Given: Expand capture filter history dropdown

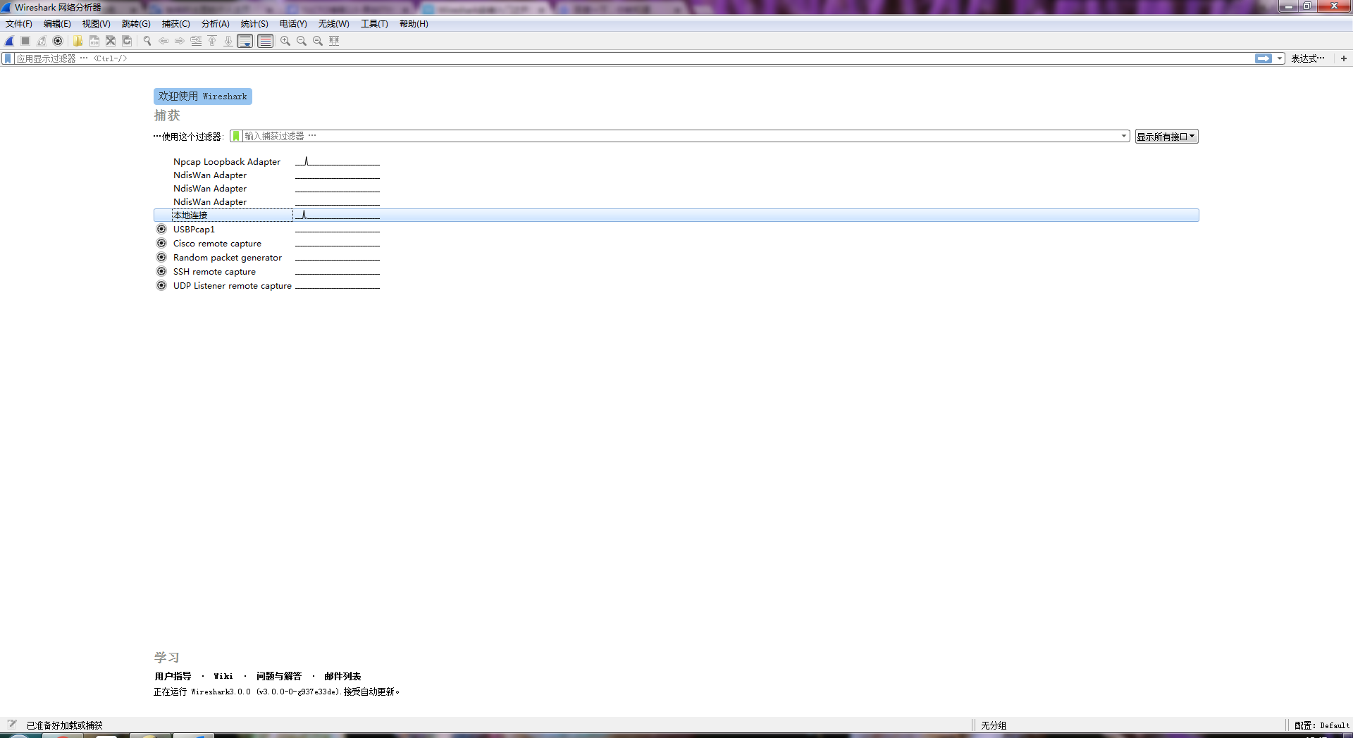Looking at the screenshot, I should tap(1124, 136).
